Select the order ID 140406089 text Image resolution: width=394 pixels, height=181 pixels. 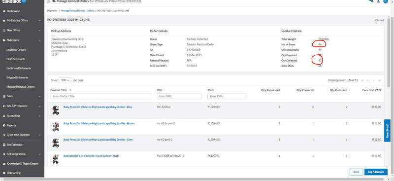(x=194, y=50)
